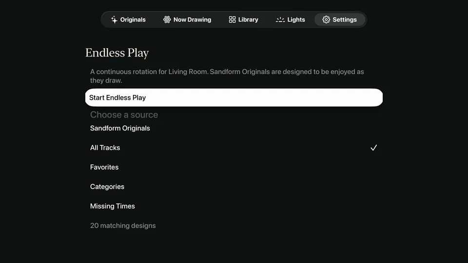Click the Originals sparkle icon
The width and height of the screenshot is (468, 263).
[114, 19]
